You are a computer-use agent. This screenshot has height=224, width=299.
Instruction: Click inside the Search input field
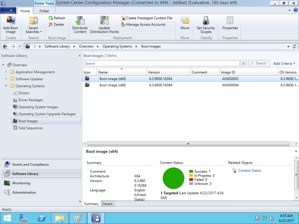coord(161,64)
